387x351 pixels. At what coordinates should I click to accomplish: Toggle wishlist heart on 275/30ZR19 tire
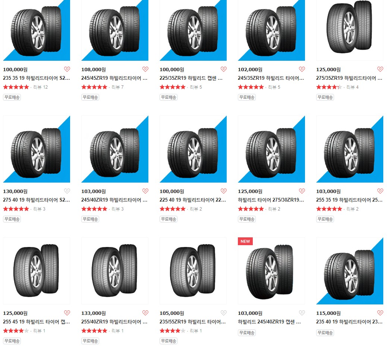click(x=302, y=191)
